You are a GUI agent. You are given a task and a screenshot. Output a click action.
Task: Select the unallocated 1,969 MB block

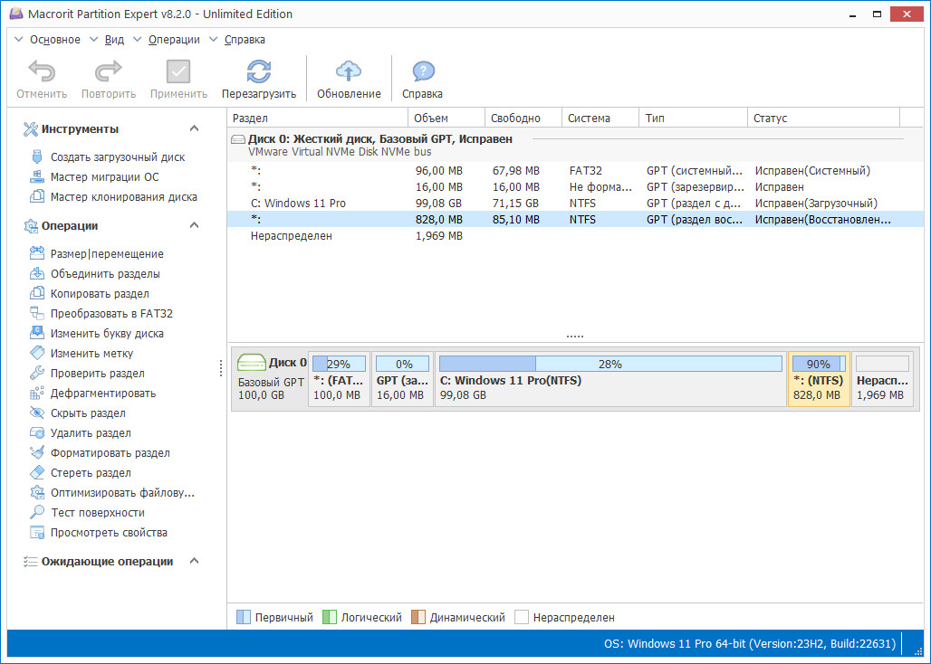pos(883,379)
